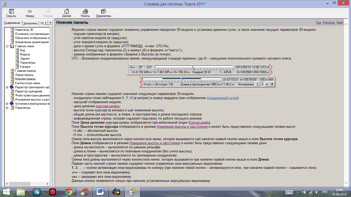Click the question icon beside Редактор сценариев
The image size is (351, 197).
12,91
